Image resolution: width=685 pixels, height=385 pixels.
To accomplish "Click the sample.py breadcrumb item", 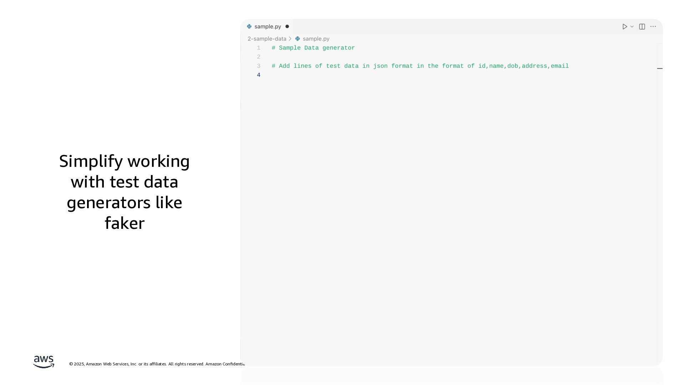I will click(x=316, y=39).
